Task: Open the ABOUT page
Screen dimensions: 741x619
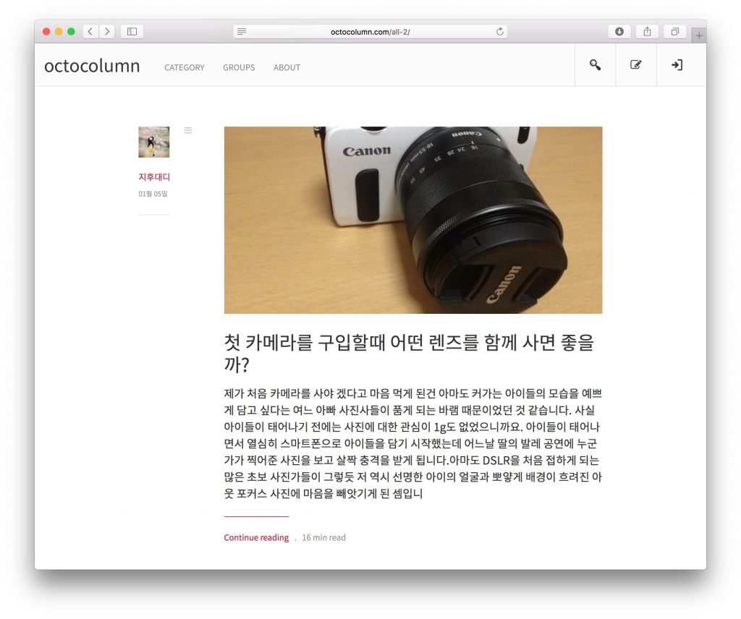Action: coord(287,67)
